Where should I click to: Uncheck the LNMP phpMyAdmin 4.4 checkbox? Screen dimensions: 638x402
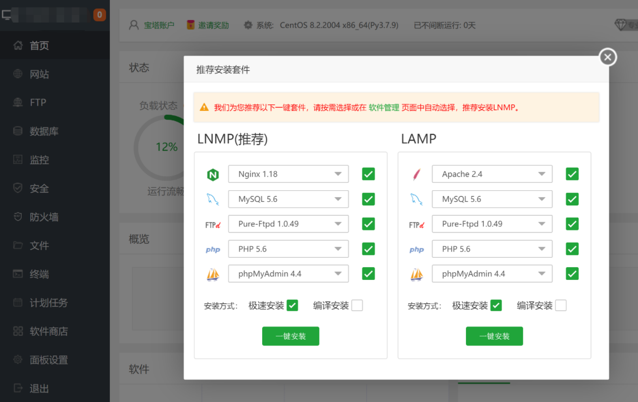(368, 274)
